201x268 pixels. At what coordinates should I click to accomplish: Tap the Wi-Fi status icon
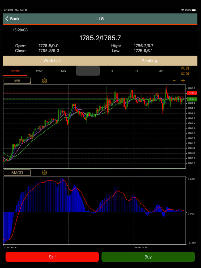coord(183,10)
